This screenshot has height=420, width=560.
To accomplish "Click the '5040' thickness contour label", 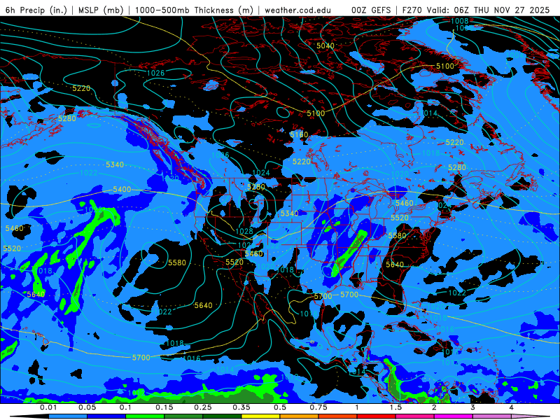I will 325,45.
